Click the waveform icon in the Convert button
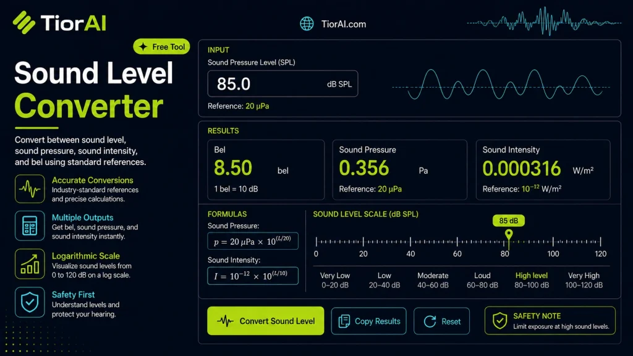The image size is (633, 356). pos(225,321)
